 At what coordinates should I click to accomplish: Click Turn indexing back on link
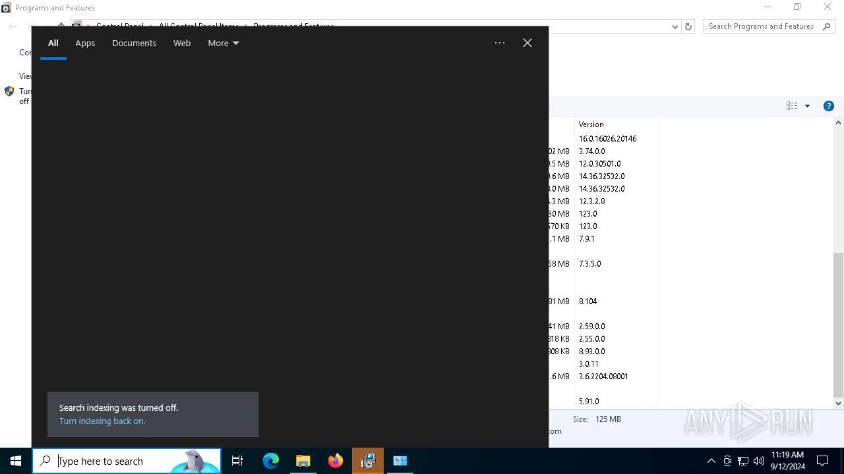[102, 421]
